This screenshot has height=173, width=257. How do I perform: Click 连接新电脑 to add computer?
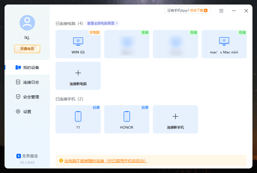[x=78, y=75]
